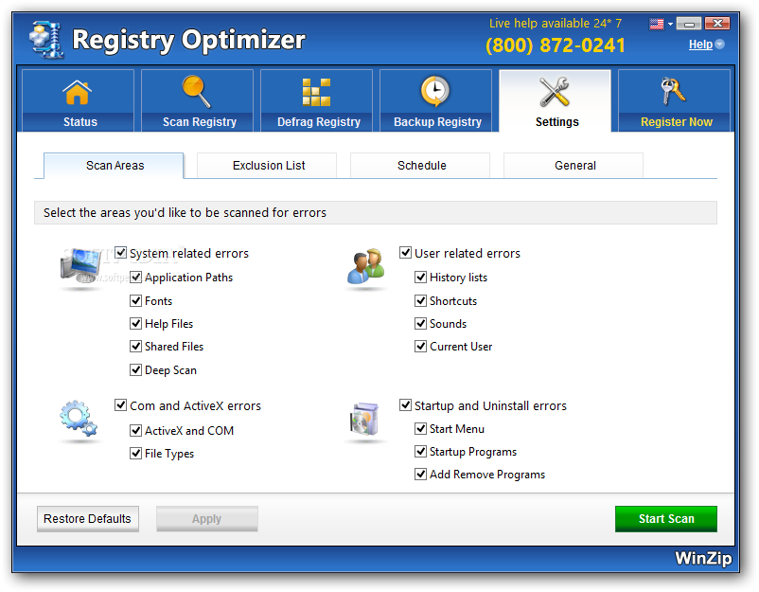Uncheck Com and ActiveX errors checkbox

point(121,405)
